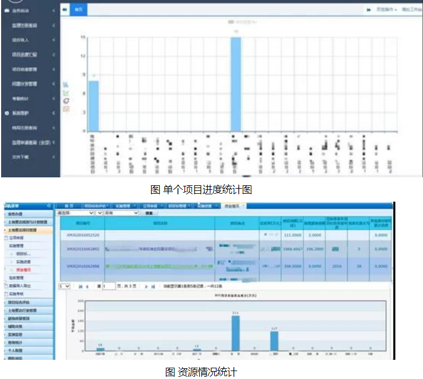423x379 pixels.
Task: Go to first page of table
Action: point(81,286)
